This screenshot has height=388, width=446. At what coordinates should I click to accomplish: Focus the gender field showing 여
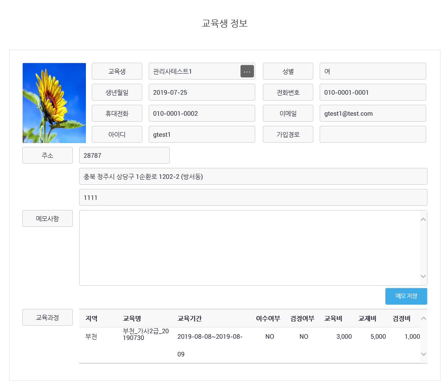(373, 72)
